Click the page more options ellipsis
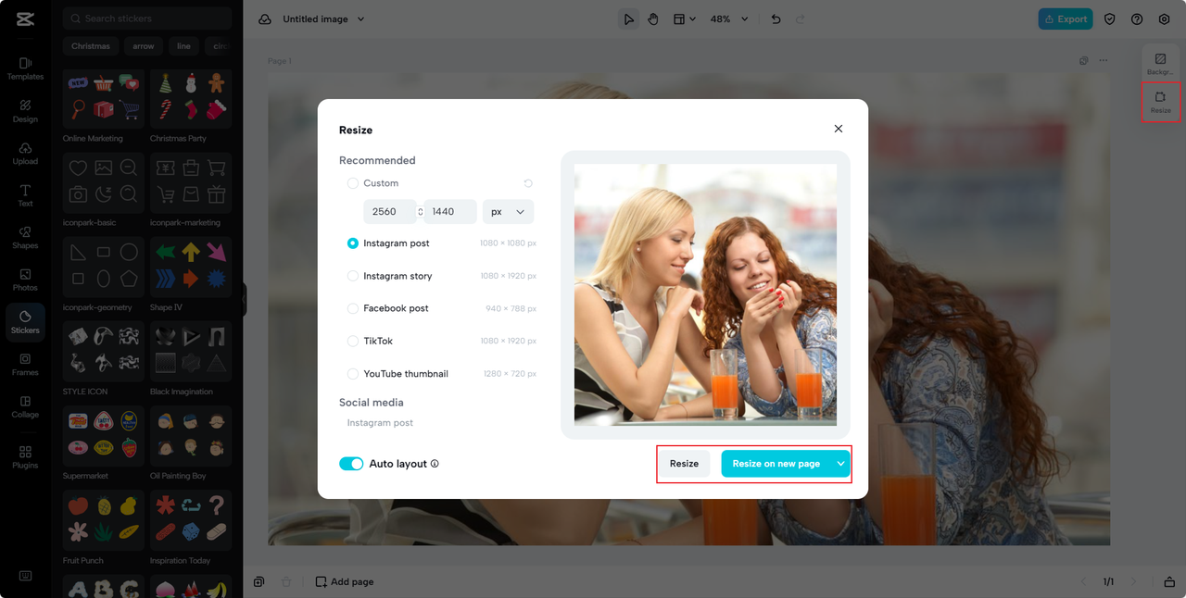The width and height of the screenshot is (1186, 598). click(x=1103, y=61)
